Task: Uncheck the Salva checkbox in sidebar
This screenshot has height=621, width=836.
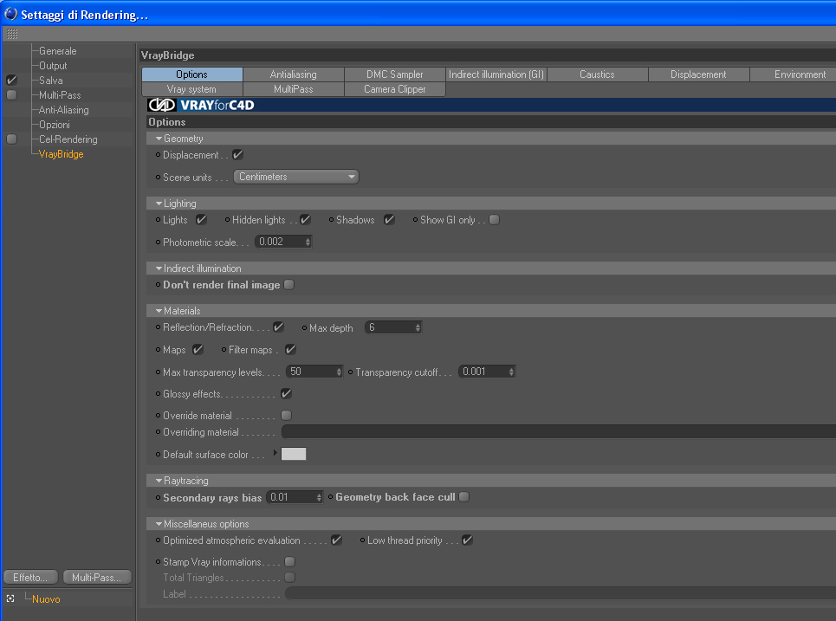Action: point(12,81)
